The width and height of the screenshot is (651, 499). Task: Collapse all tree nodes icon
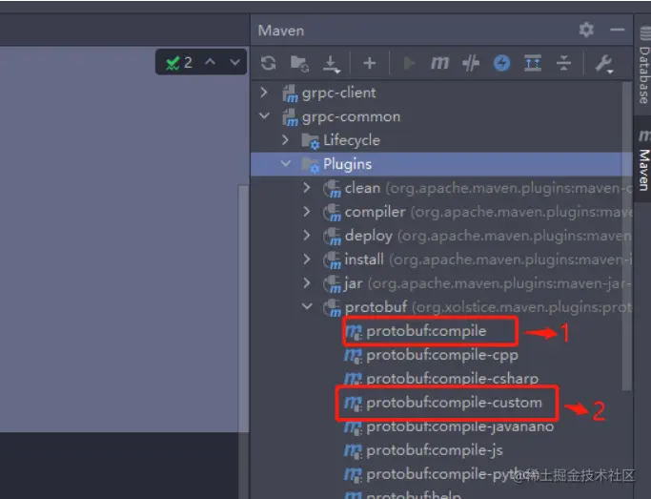pyautogui.click(x=564, y=63)
